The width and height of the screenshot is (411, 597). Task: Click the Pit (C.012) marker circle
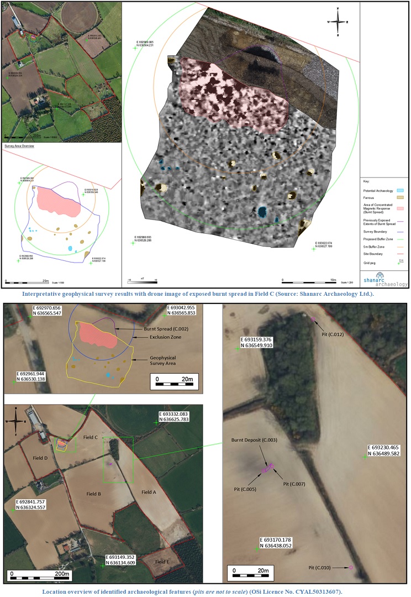click(313, 320)
